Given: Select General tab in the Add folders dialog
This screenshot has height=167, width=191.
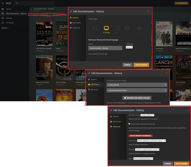Looking at the screenshot, I should tap(92, 79).
